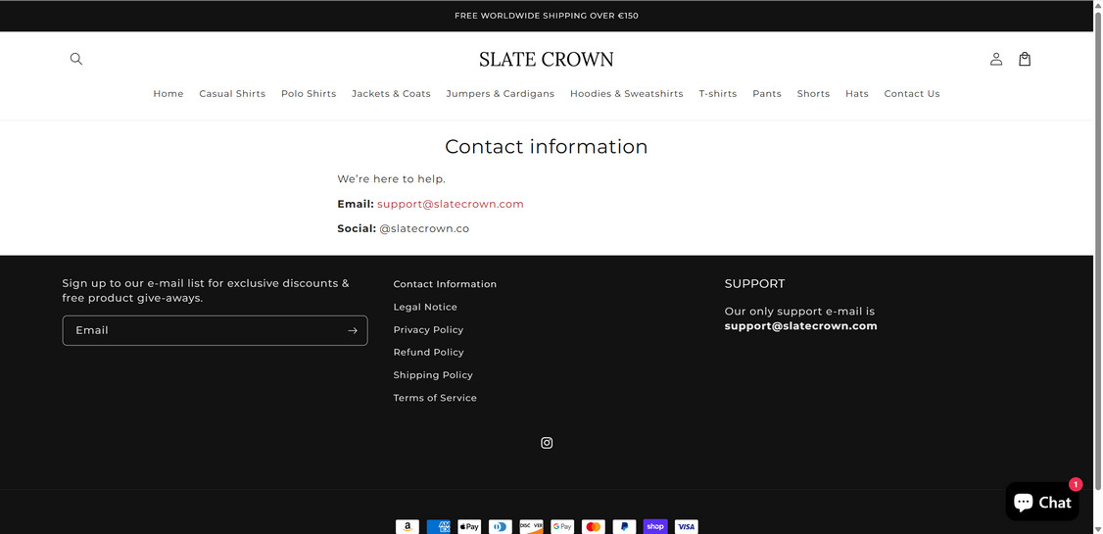This screenshot has height=534, width=1103.
Task: Click the Shop Pay payment icon
Action: [655, 526]
